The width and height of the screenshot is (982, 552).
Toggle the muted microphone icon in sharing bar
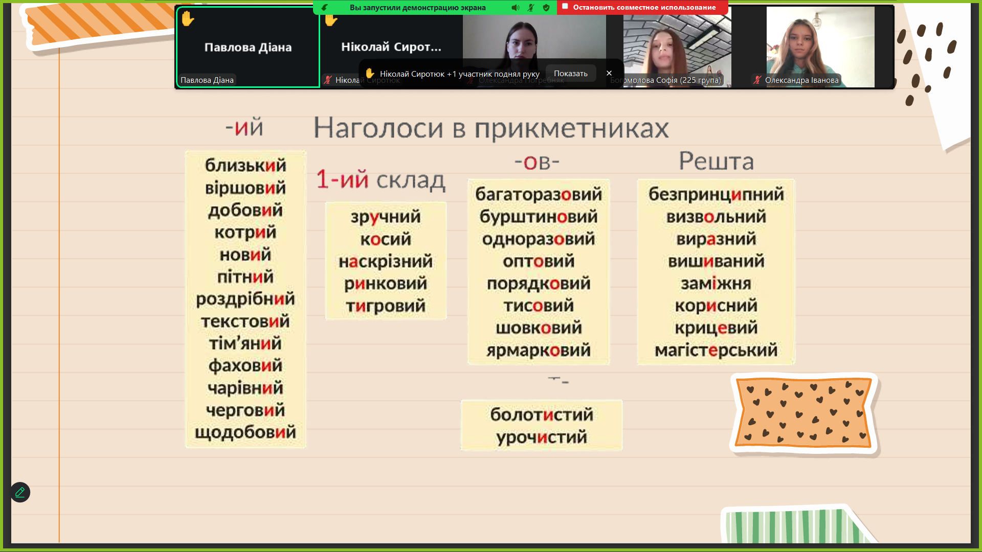(531, 8)
